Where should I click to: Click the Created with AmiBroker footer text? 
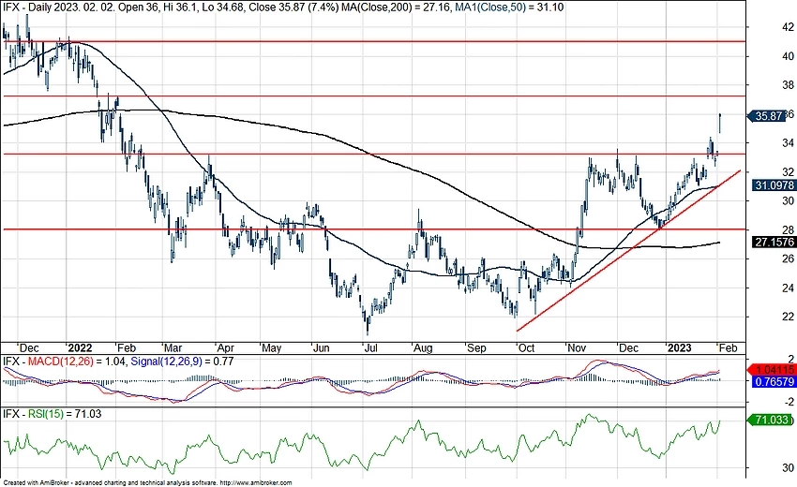tap(36, 483)
